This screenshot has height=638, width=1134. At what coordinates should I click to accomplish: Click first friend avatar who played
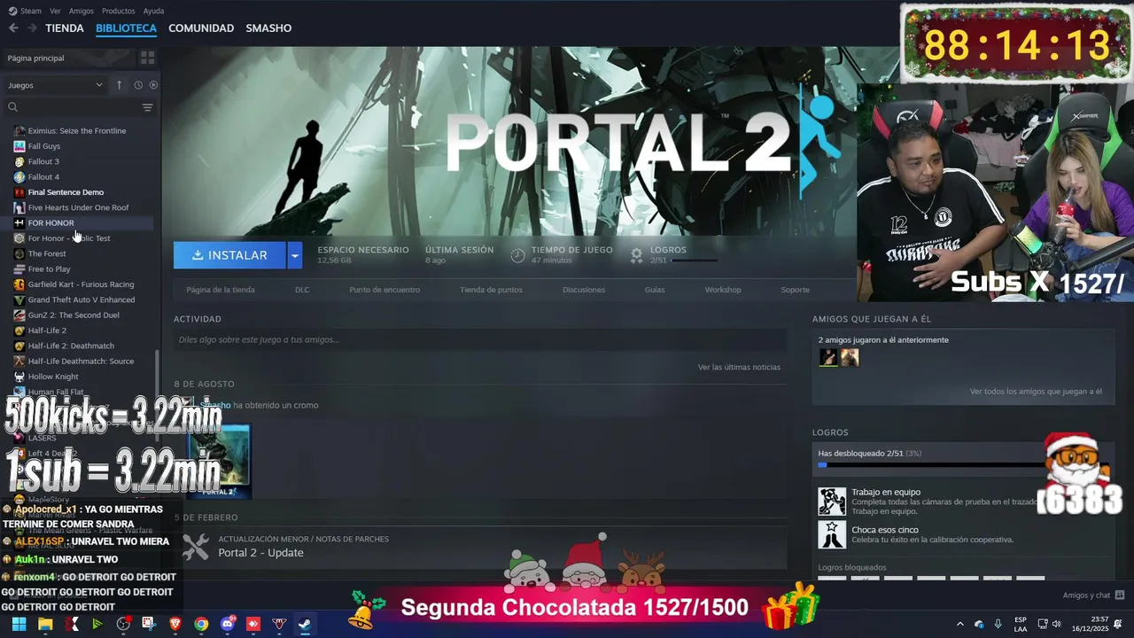click(828, 358)
